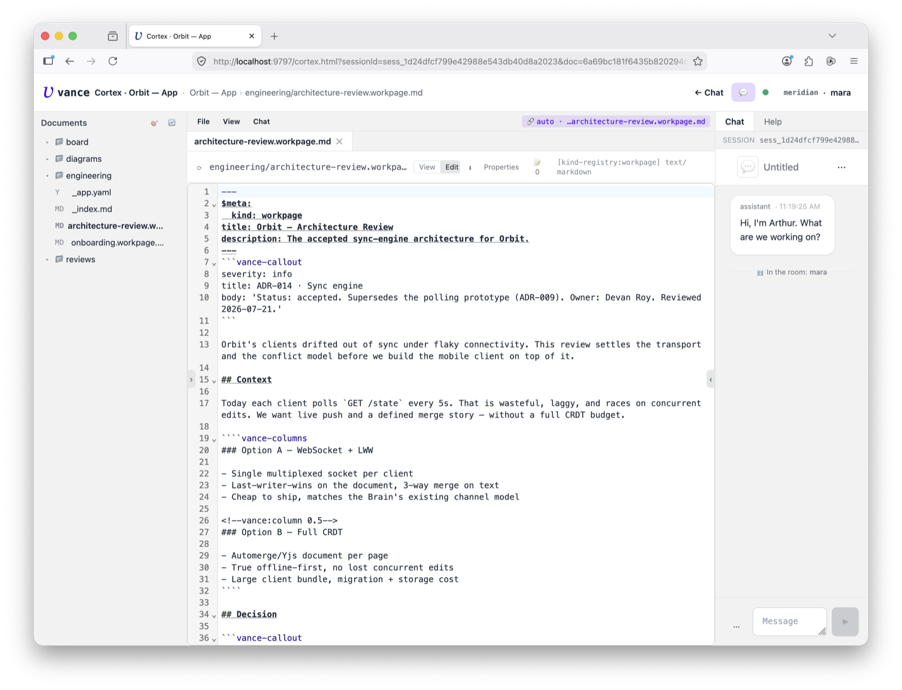Viewport: 902px width, 690px height.
Task: Open the browser hamburger menu
Action: pyautogui.click(x=854, y=61)
